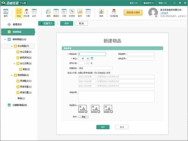Screen dimensions: 188x141
Task: Open the 单位 unit dropdown arrow
Action: pyautogui.click(x=88, y=59)
